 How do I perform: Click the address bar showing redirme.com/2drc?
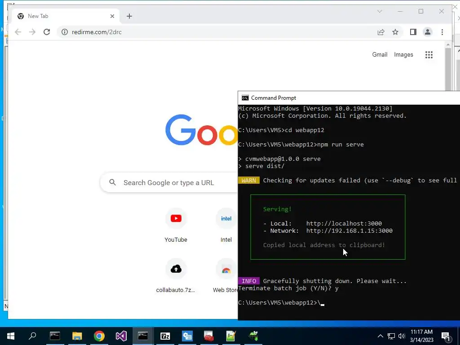[216, 32]
